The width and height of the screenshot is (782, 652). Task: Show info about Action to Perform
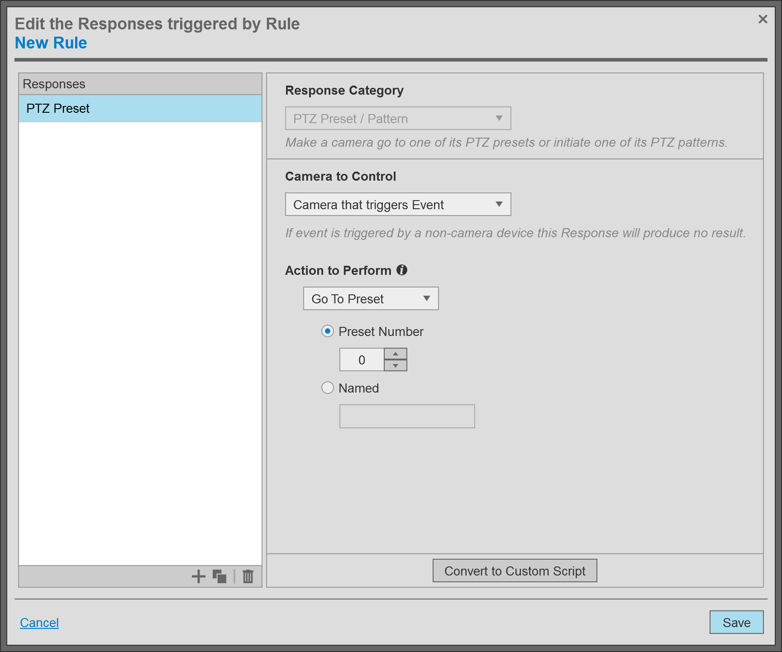[x=402, y=270]
